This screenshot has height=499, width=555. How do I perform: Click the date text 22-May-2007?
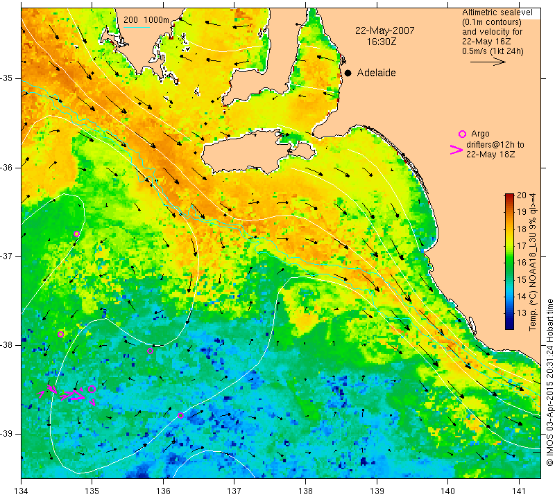[x=385, y=30]
